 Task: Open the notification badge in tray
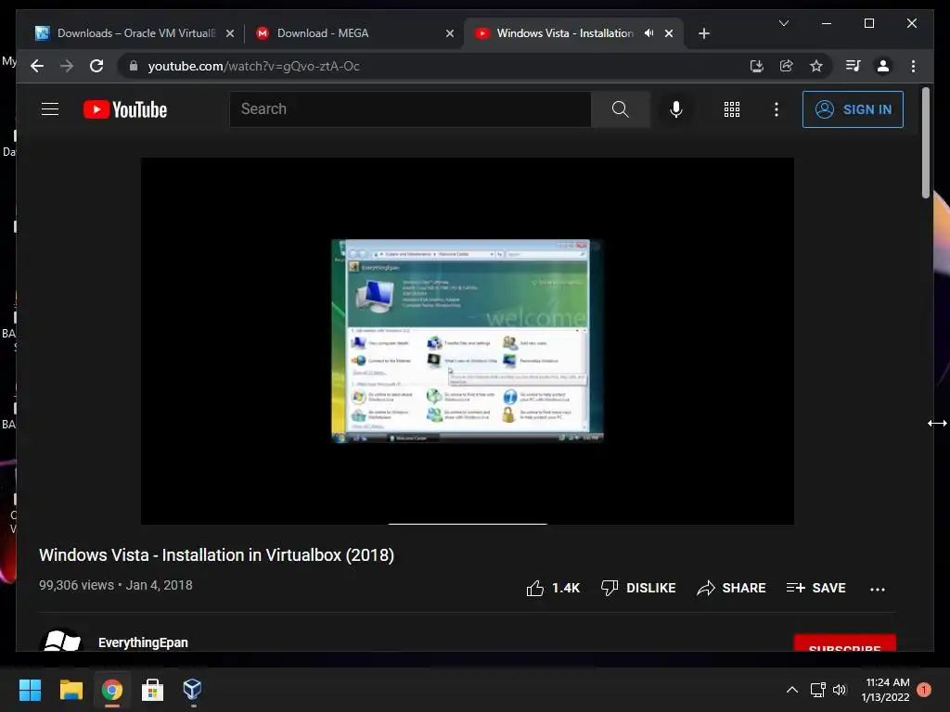pos(924,690)
